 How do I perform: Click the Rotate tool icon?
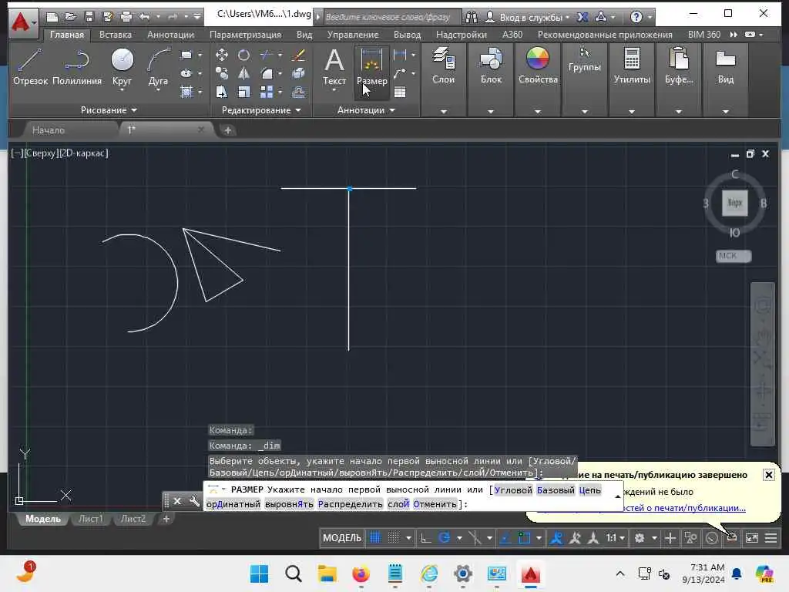tap(243, 55)
